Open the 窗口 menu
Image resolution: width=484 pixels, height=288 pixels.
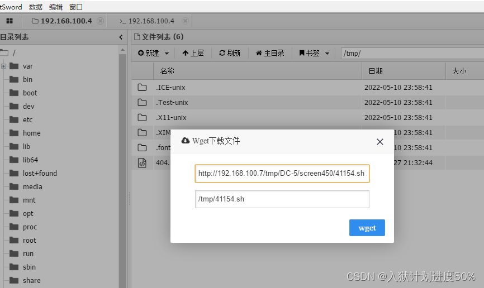(x=76, y=7)
